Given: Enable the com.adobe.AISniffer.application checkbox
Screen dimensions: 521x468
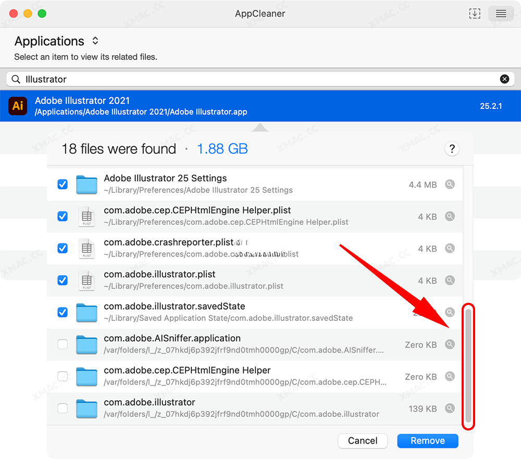Looking at the screenshot, I should point(63,344).
